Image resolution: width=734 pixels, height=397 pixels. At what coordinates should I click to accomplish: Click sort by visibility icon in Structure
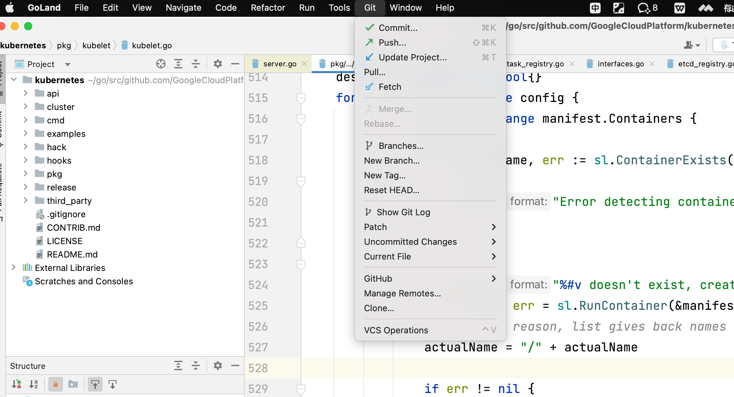[16, 384]
